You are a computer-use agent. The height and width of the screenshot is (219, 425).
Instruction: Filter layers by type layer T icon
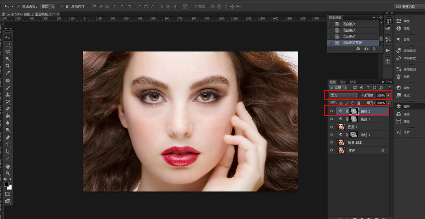tap(368, 88)
